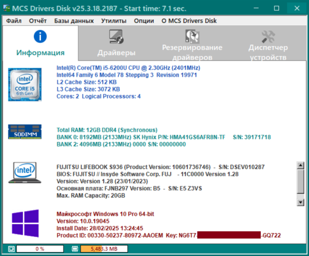
Task: Click the FUJITSU LIFEBOOK S936 line
Action: pos(160,167)
